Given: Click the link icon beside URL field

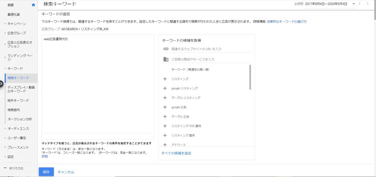Looking at the screenshot, I should coord(166,49).
